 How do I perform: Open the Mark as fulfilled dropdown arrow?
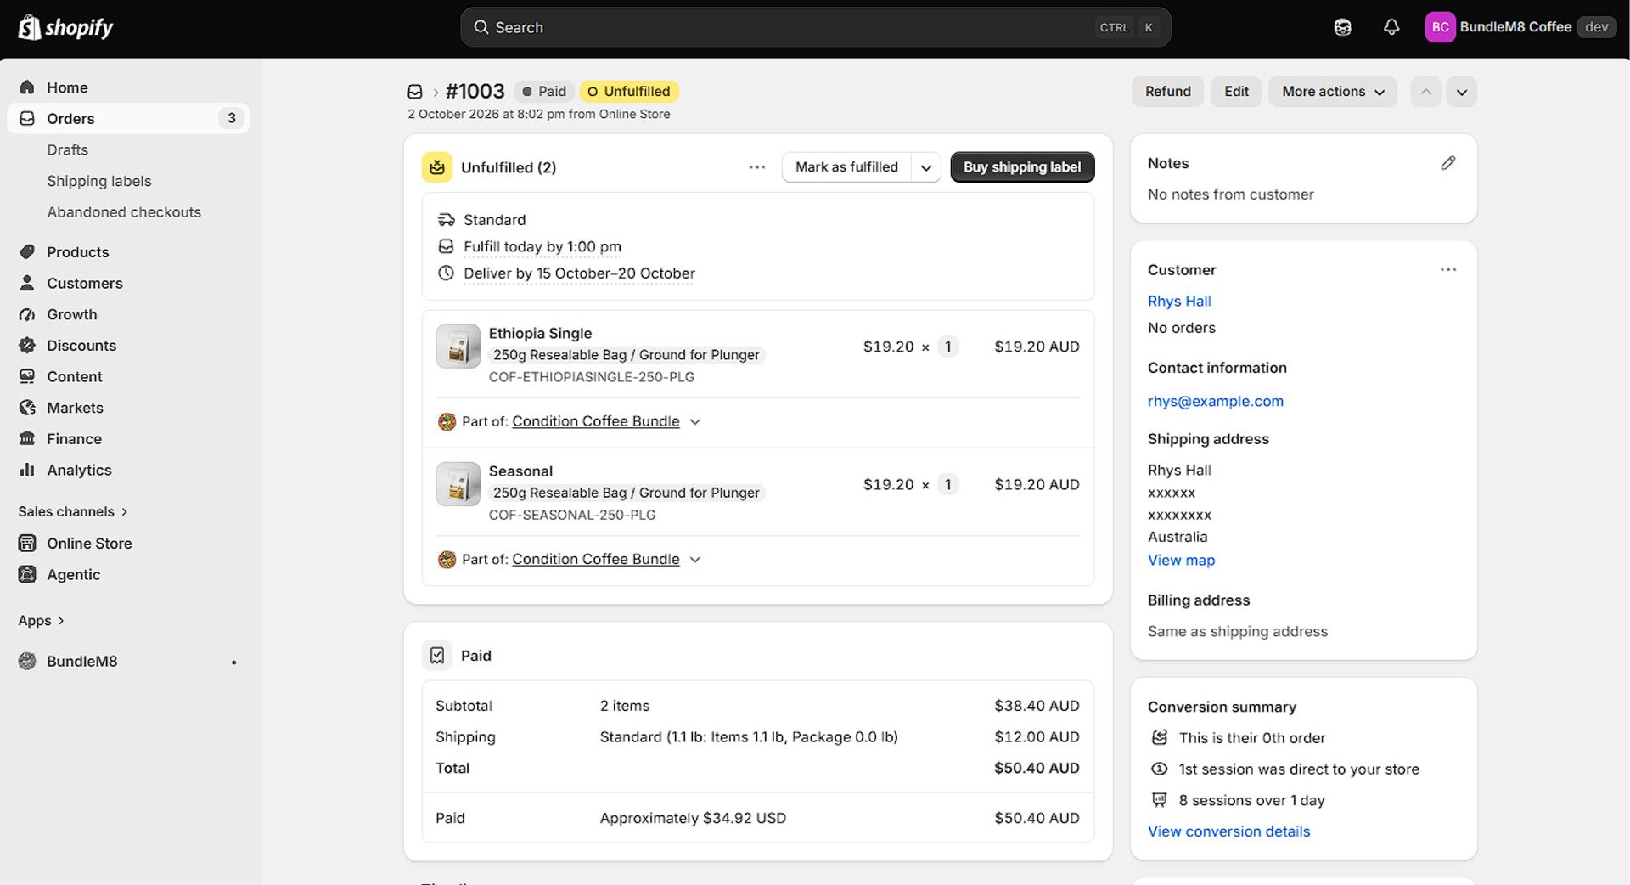pyautogui.click(x=926, y=167)
